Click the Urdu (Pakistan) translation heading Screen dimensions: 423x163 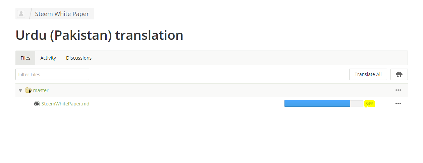pyautogui.click(x=99, y=35)
